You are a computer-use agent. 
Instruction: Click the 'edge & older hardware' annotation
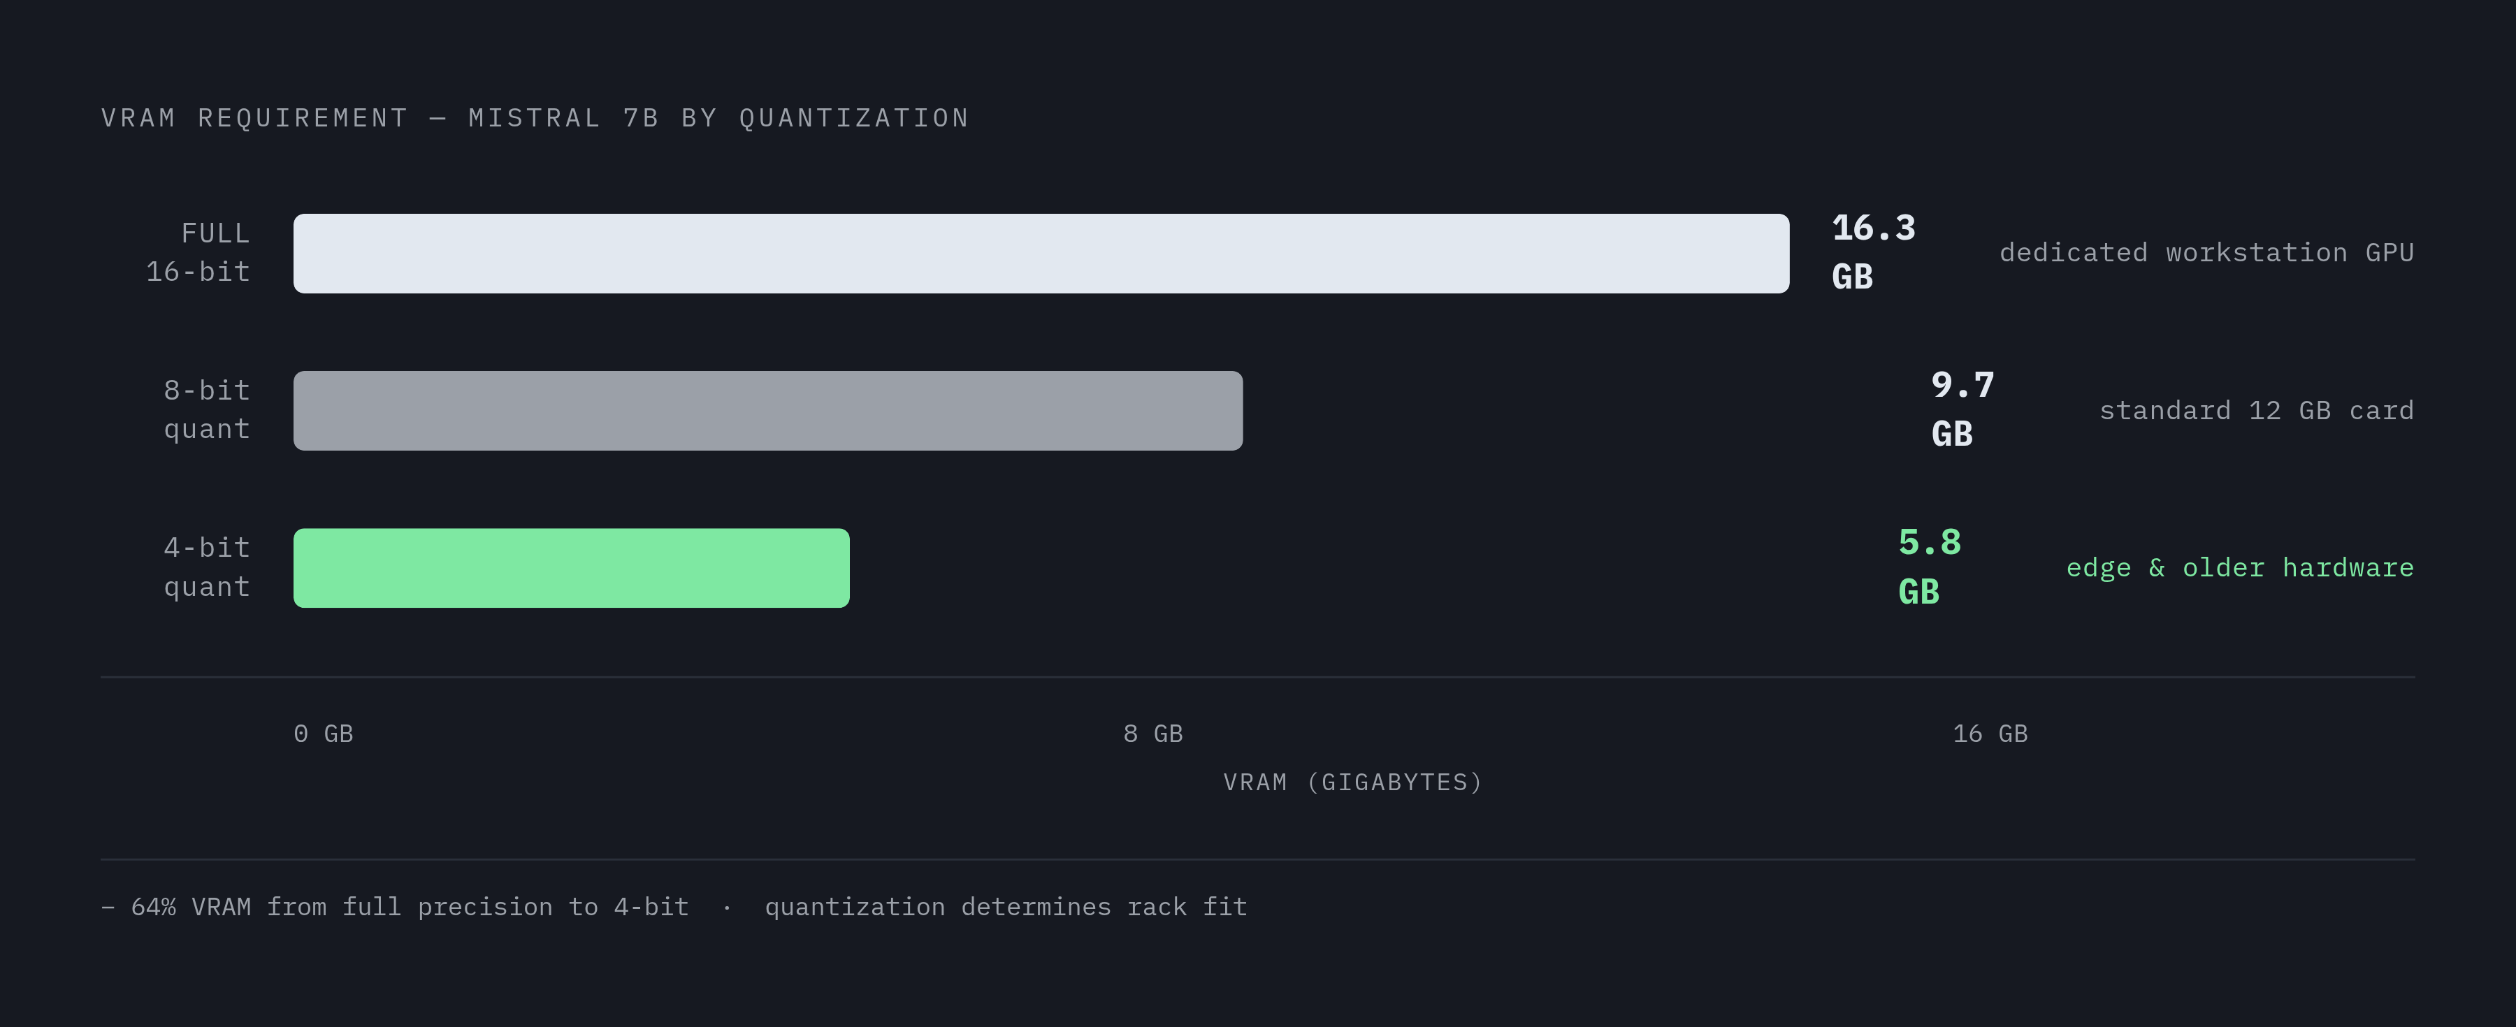[x=2240, y=568]
